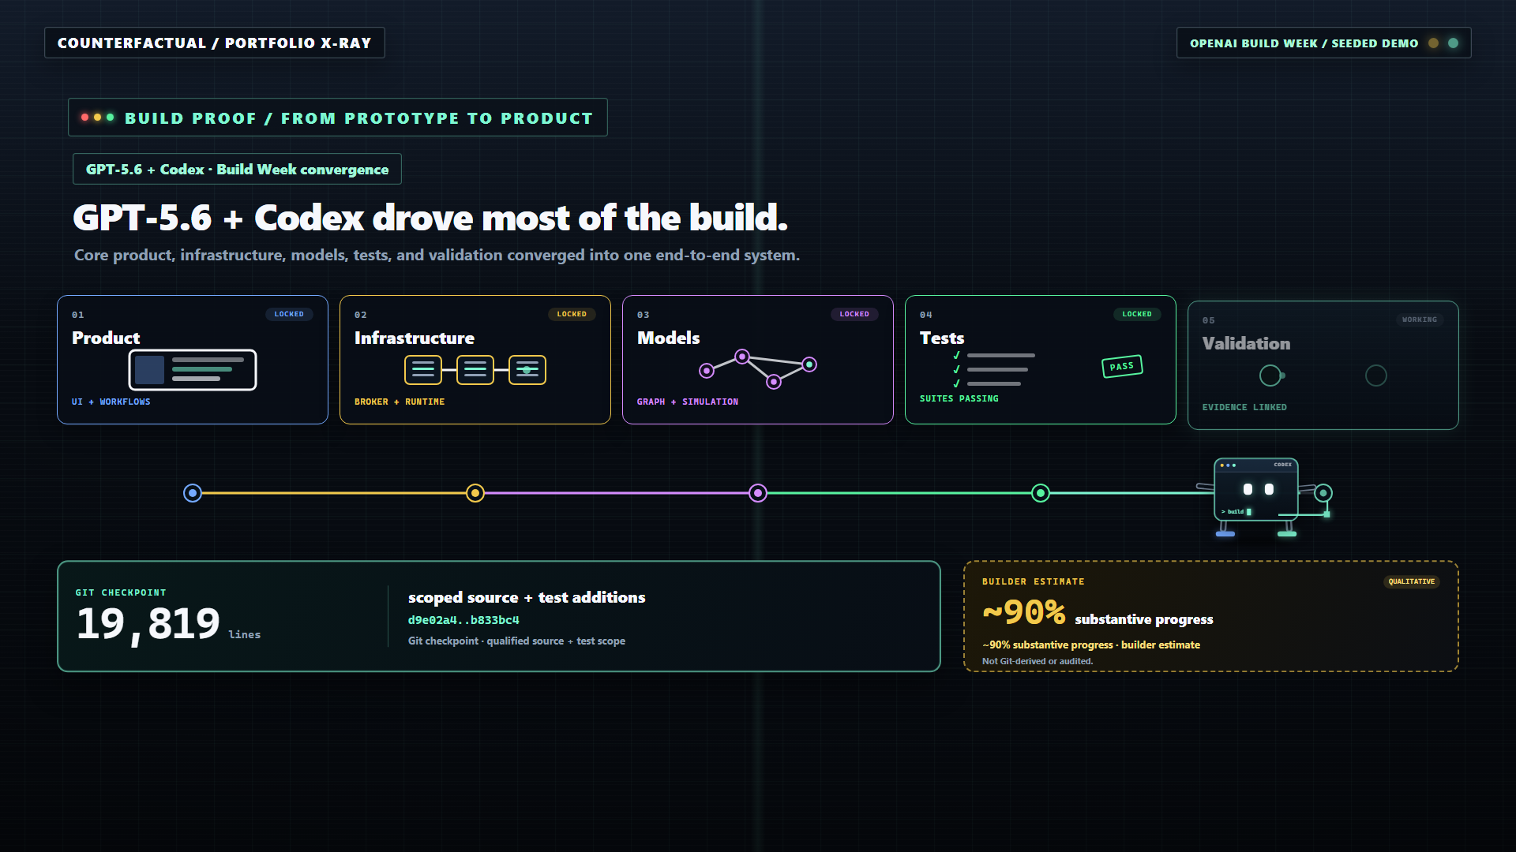The image size is (1516, 852).
Task: Click the left circle in Validation card
Action: pyautogui.click(x=1270, y=376)
